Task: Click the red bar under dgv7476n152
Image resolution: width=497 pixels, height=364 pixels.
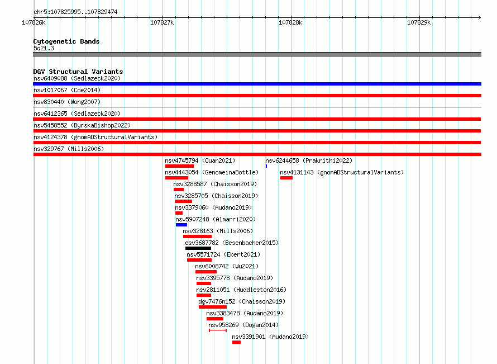Action: pyautogui.click(x=213, y=307)
